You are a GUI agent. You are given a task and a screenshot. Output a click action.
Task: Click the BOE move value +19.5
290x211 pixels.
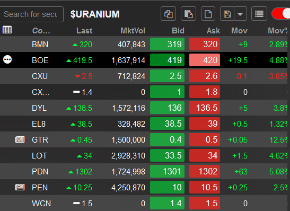pos(238,60)
